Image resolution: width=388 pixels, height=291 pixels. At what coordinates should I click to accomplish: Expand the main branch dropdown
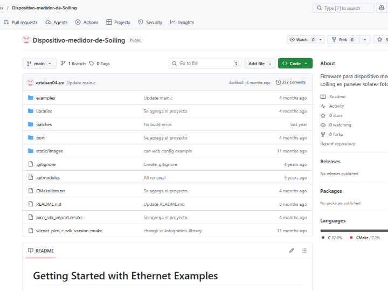coord(39,64)
